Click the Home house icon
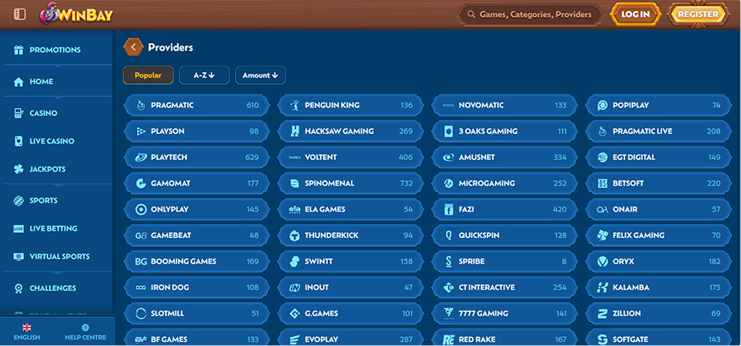This screenshot has height=346, width=741. [18, 82]
